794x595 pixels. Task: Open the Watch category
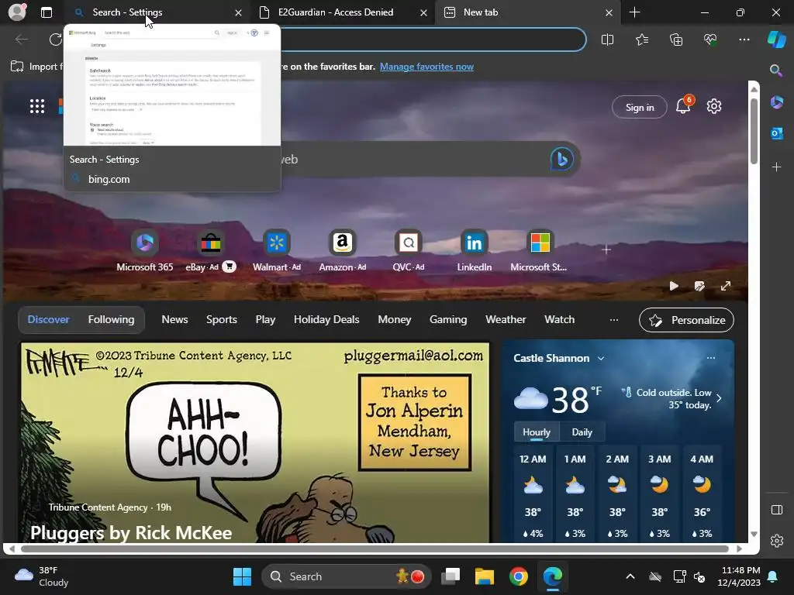[x=560, y=319]
